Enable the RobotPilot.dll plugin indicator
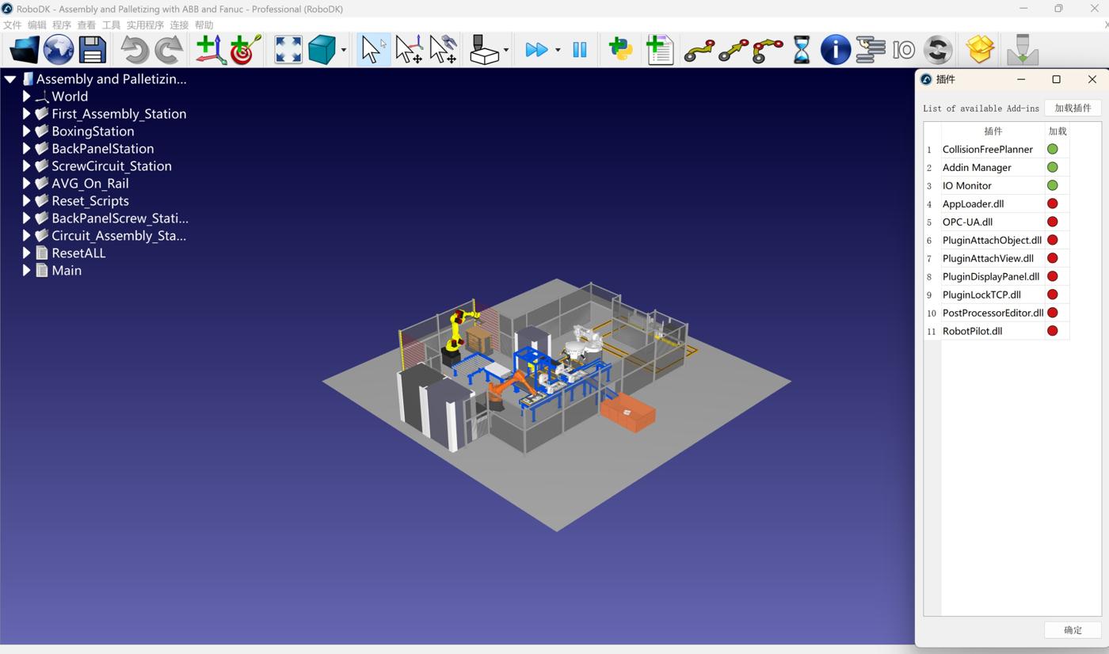 click(1053, 331)
